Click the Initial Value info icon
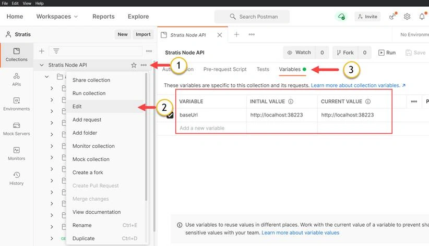The width and height of the screenshot is (429, 246). (291, 101)
